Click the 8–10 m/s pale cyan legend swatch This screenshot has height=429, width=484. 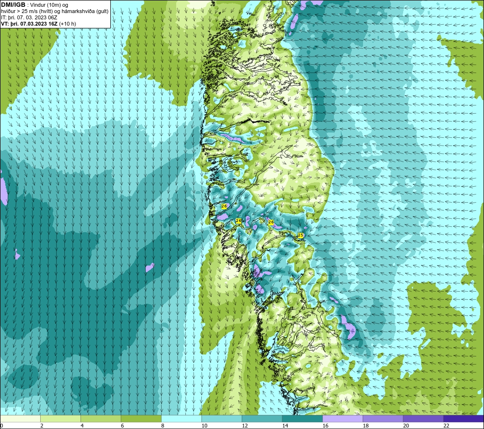181,418
